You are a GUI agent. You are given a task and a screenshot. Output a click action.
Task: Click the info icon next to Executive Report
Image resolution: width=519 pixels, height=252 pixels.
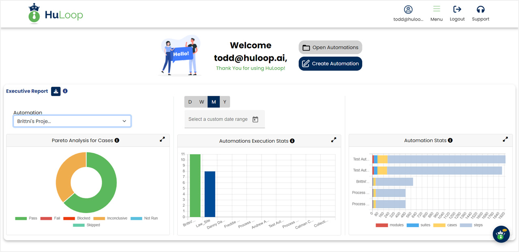click(65, 91)
